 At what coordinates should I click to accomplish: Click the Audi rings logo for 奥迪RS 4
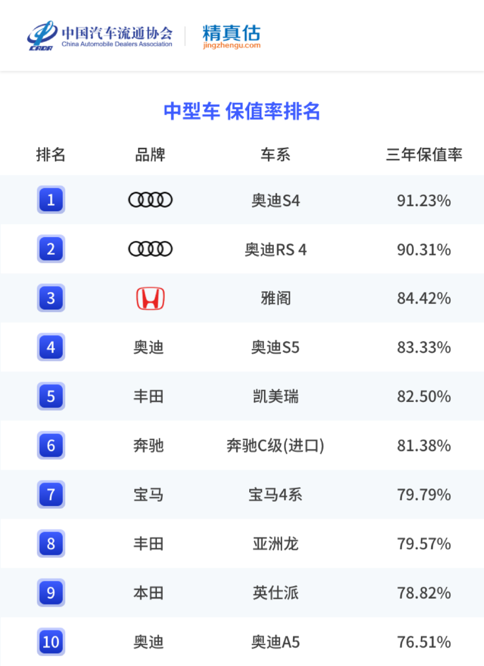point(150,249)
